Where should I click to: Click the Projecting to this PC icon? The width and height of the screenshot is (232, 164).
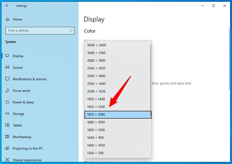7,148
